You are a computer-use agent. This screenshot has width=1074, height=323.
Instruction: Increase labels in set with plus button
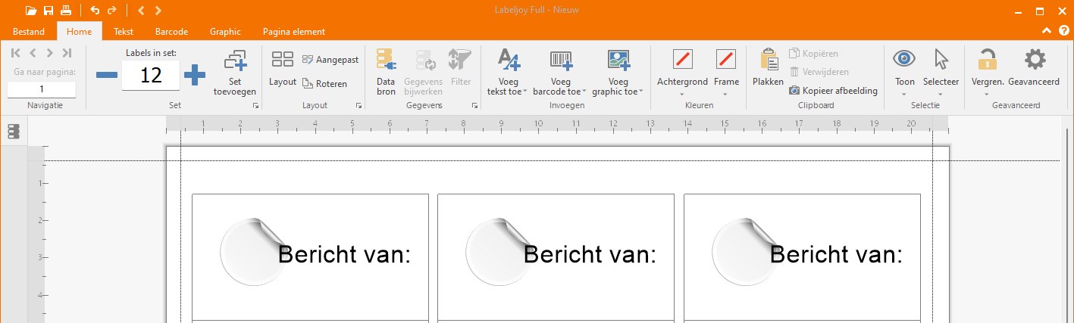(195, 75)
